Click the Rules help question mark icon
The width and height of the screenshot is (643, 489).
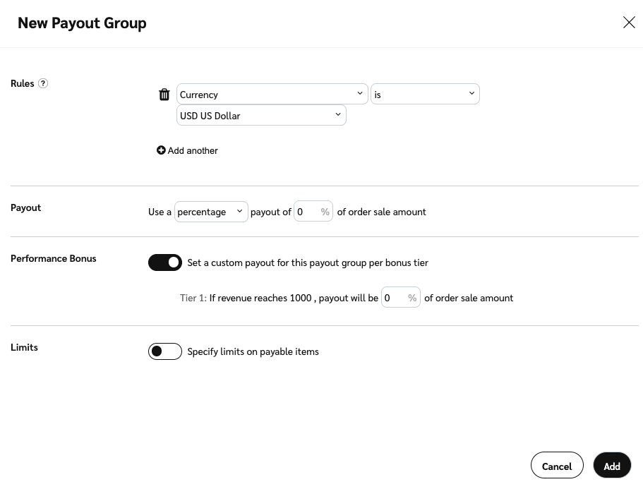coord(43,83)
